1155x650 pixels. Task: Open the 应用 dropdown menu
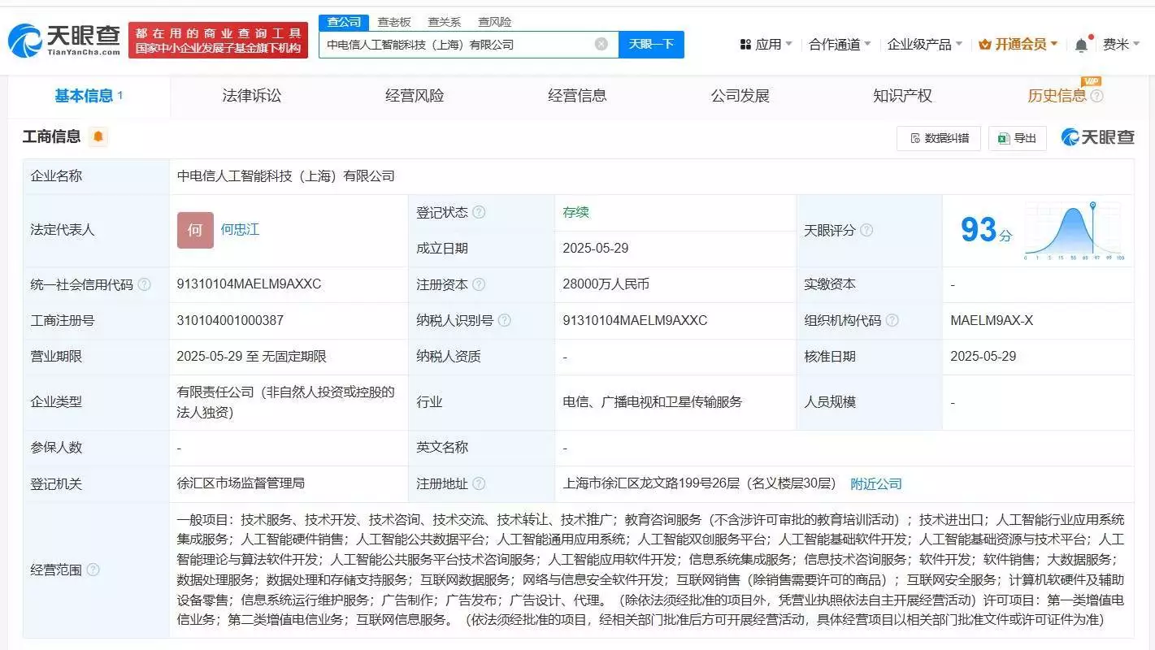pos(766,44)
